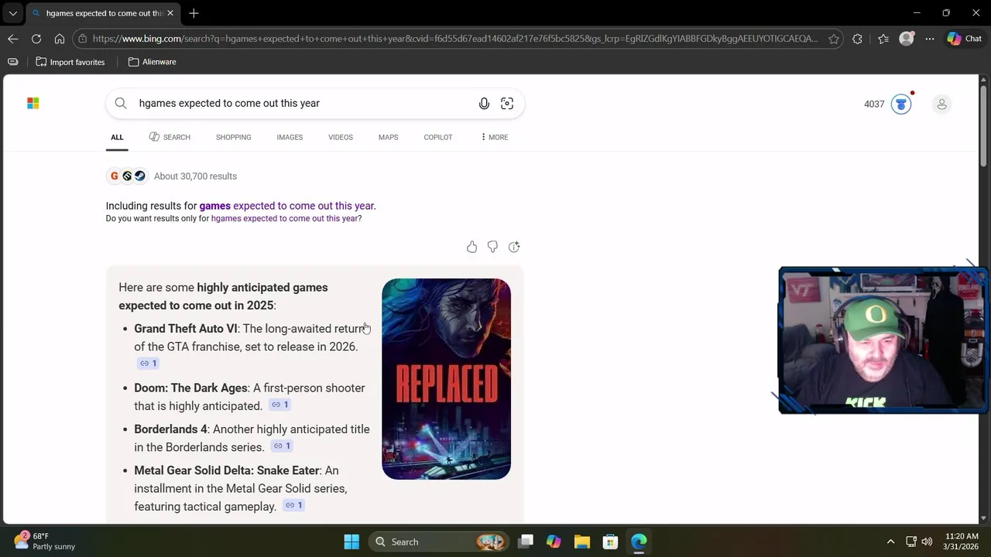View site information lock icon

click(x=83, y=39)
